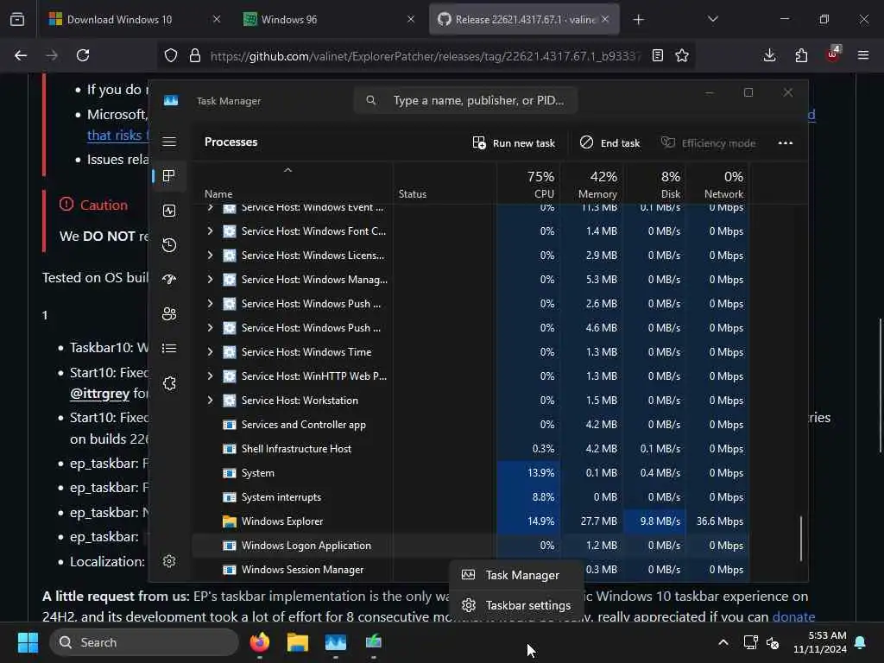Open the Details page in Task Manager
884x663 pixels.
[169, 349]
